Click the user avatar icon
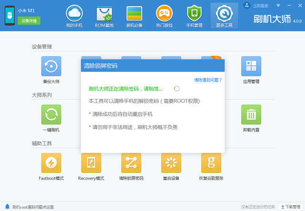This screenshot has height=211, width=305. (247, 5)
